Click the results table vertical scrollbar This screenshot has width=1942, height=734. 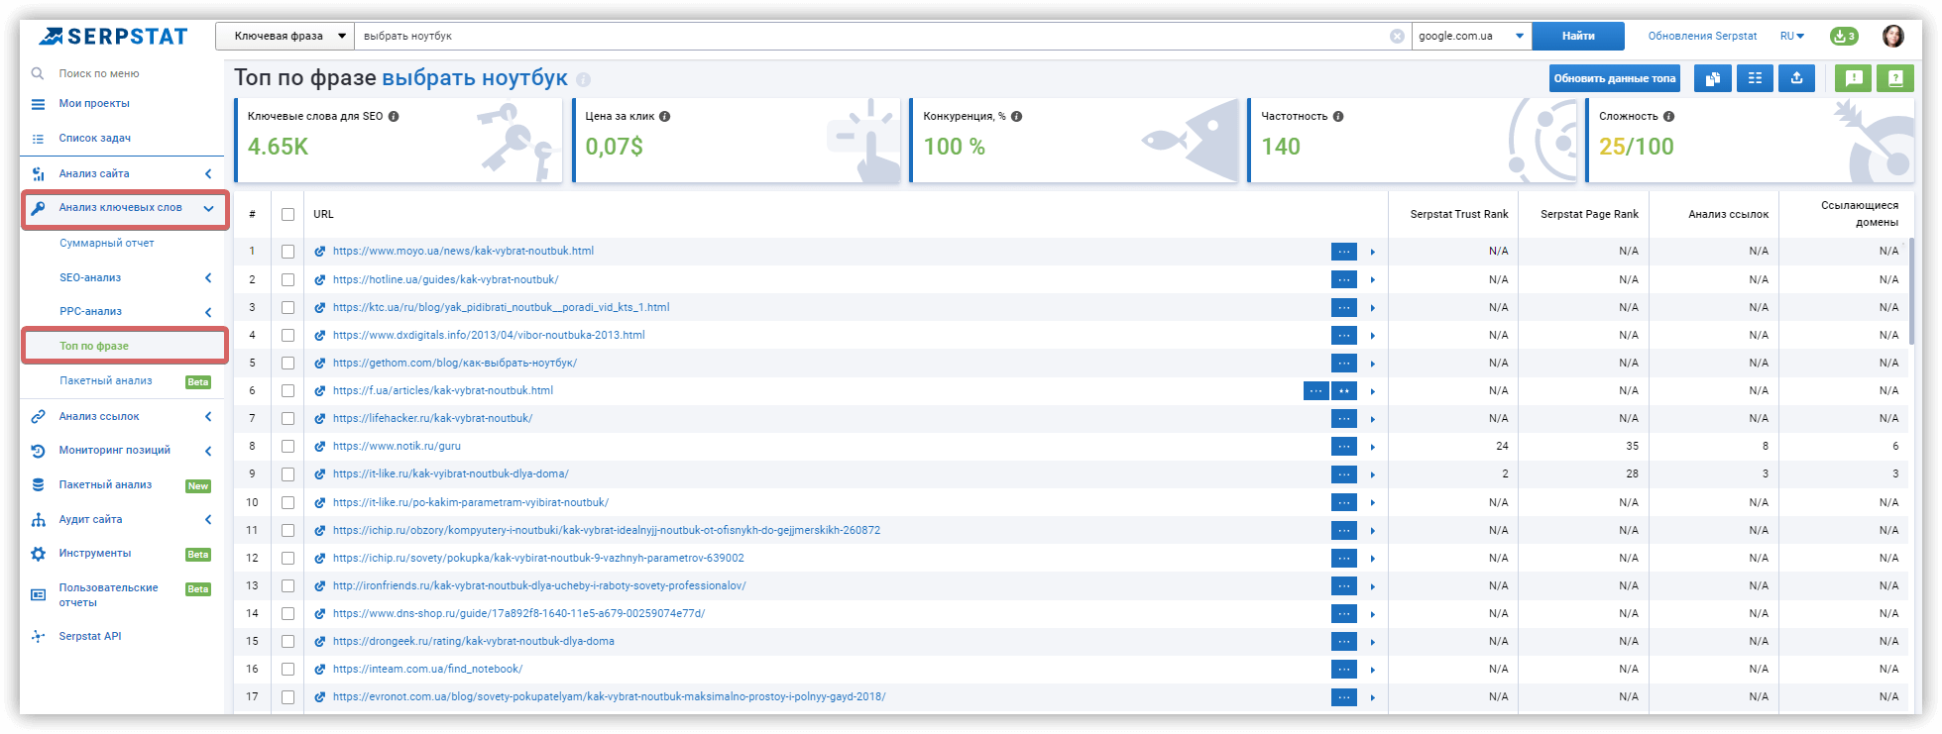point(1912,291)
